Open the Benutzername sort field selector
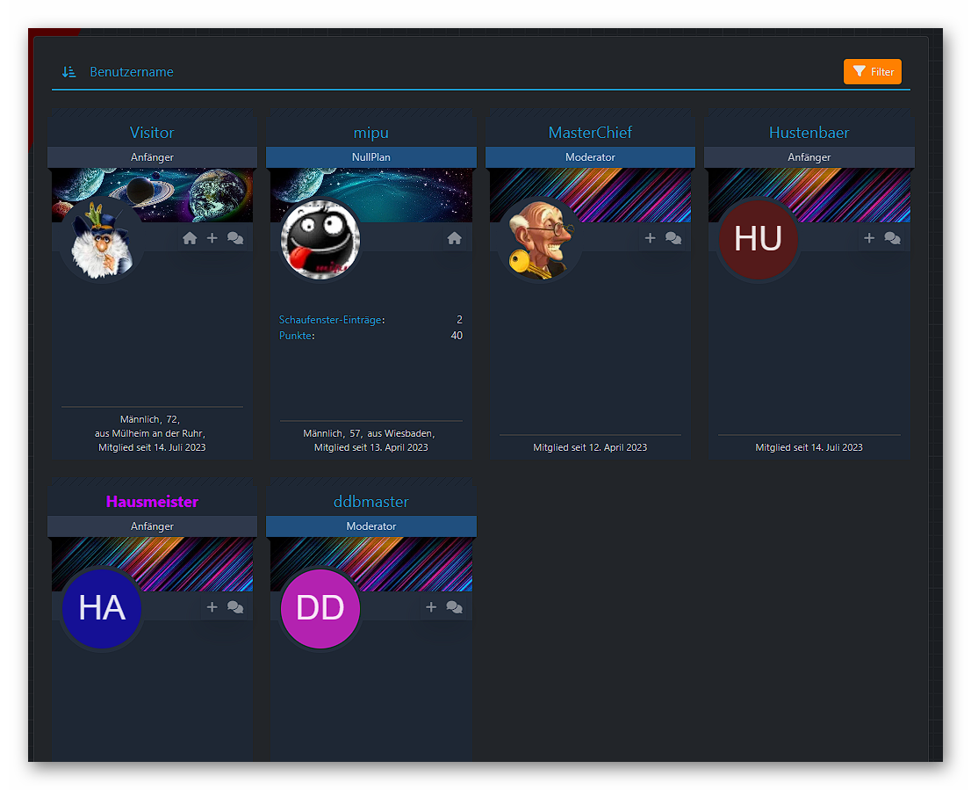Screen dimensions: 971x790 tap(132, 72)
